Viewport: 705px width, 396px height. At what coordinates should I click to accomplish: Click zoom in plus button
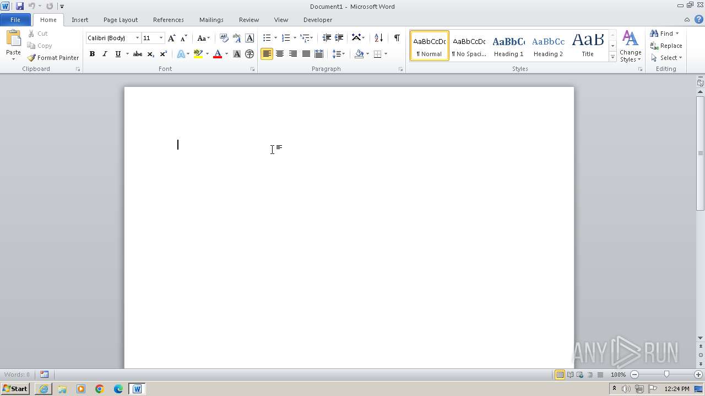[x=698, y=375]
